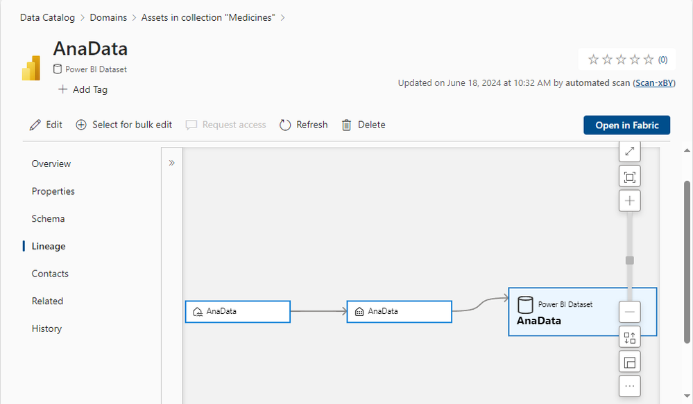Navigate to the Domains breadcrumb
Viewport: 693px width, 404px height.
click(x=108, y=17)
